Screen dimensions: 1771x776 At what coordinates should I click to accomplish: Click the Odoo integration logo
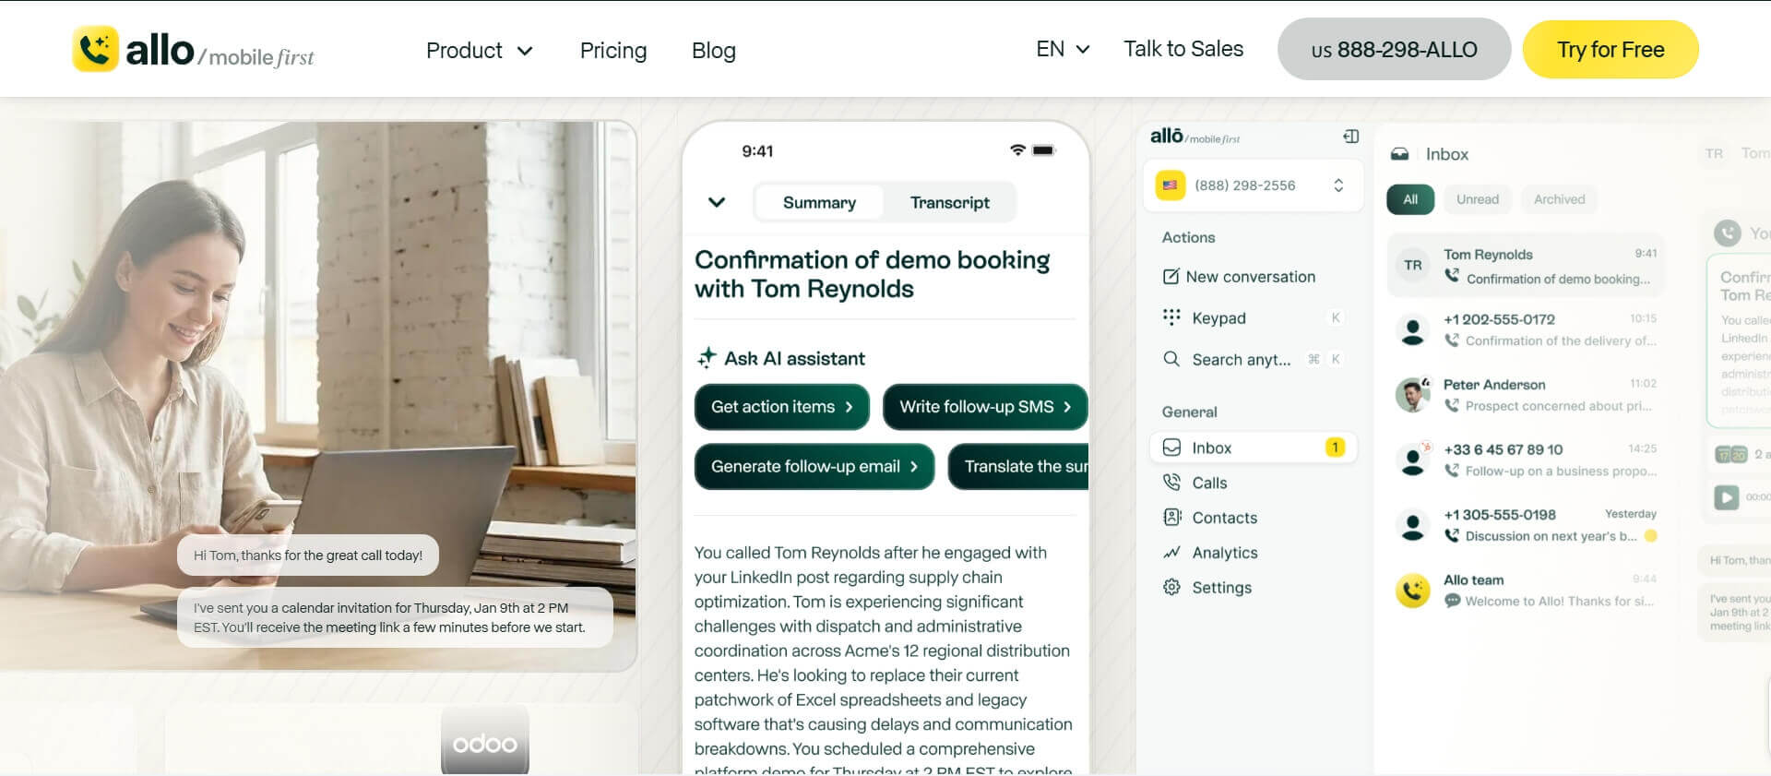pyautogui.click(x=485, y=741)
